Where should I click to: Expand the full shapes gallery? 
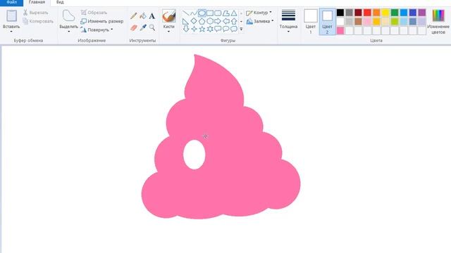click(x=241, y=29)
